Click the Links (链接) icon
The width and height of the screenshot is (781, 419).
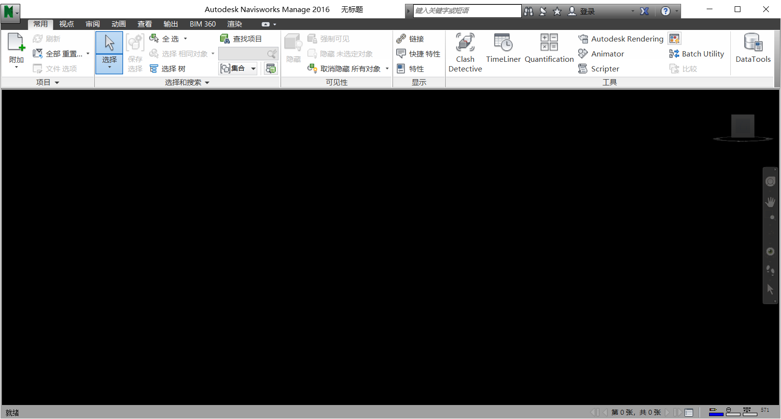pos(401,39)
